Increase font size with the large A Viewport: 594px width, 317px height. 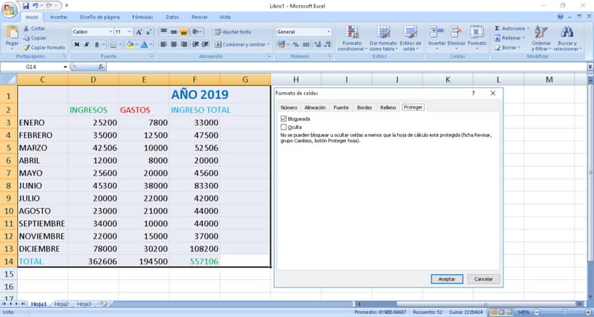click(139, 32)
